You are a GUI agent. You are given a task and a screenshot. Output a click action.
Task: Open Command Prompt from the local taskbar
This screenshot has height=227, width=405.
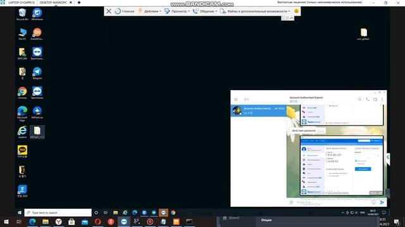(x=189, y=222)
